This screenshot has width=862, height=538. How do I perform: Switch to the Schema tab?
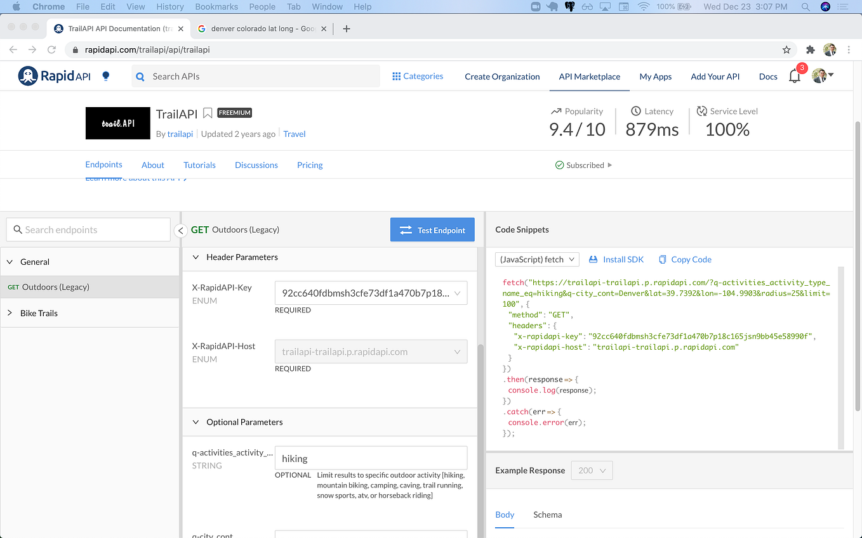pyautogui.click(x=547, y=515)
